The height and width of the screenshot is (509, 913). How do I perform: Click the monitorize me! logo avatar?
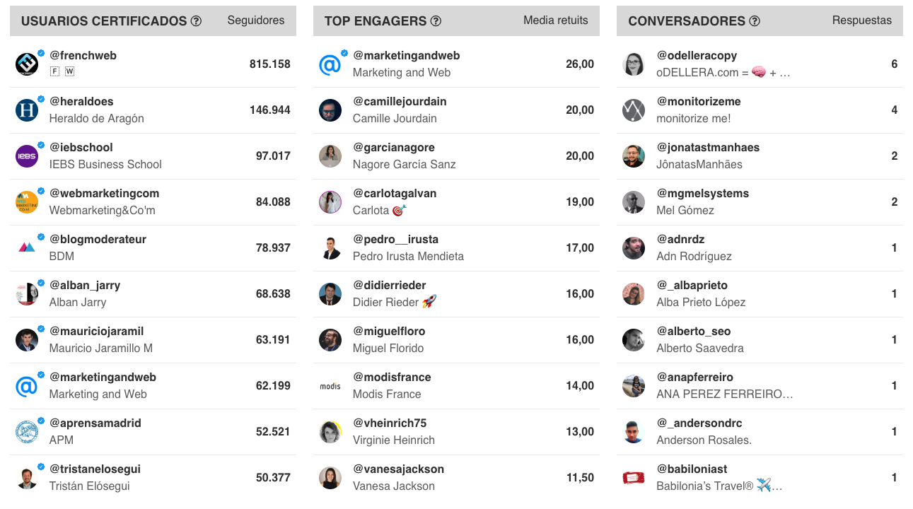(634, 110)
